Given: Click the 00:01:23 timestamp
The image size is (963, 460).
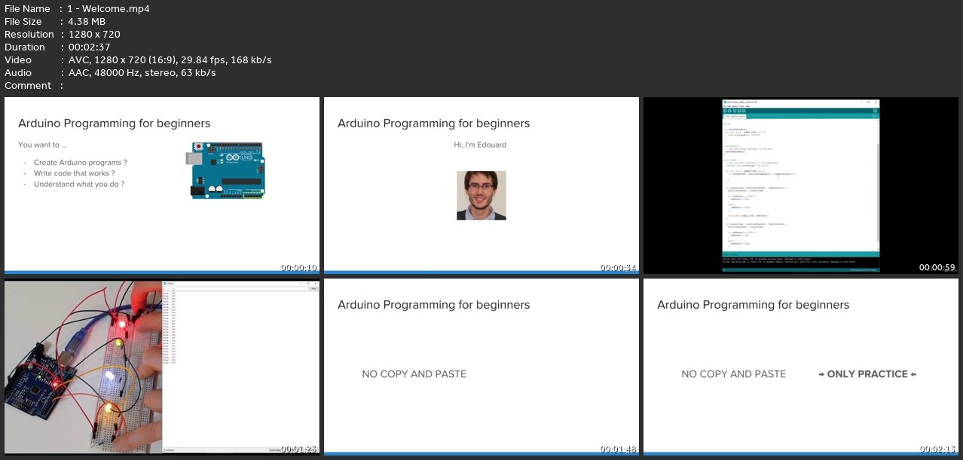Looking at the screenshot, I should (299, 449).
